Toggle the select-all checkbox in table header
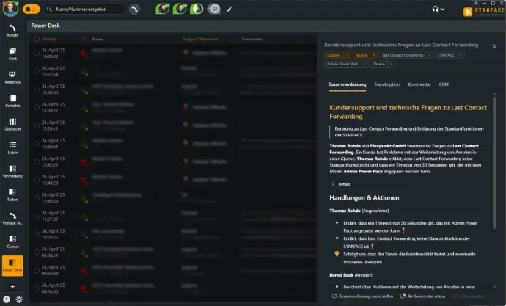This screenshot has height=306, width=506. coord(37,39)
